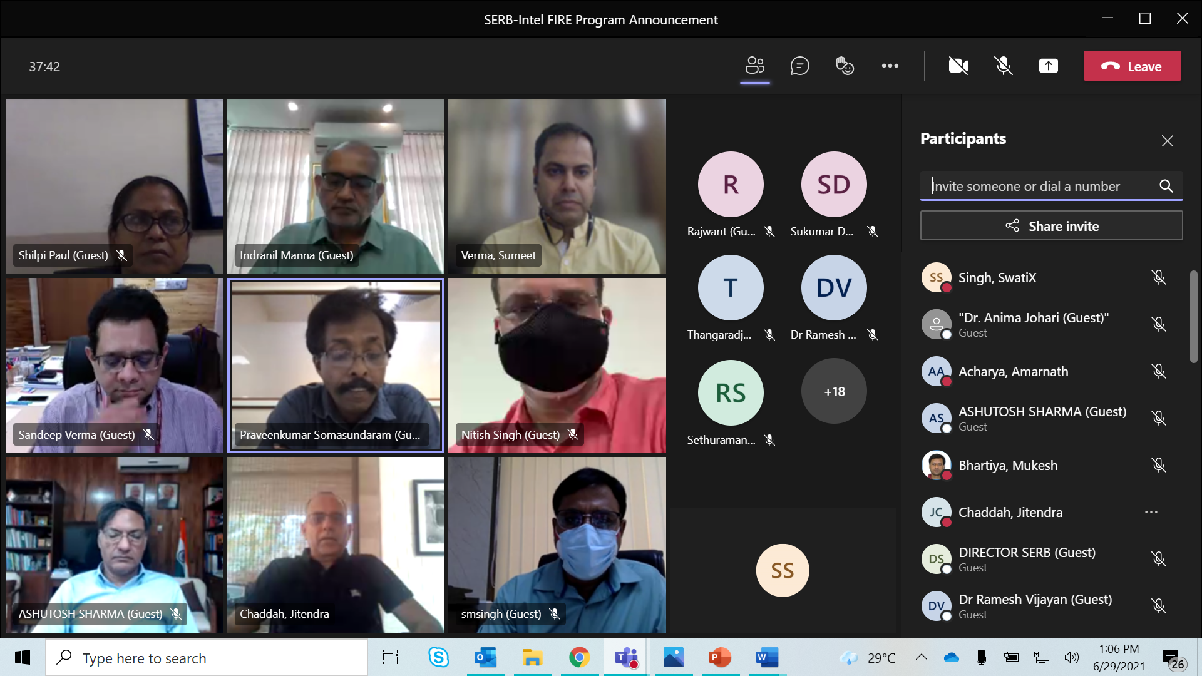Click mic icon next to Bhartiya, Mukesh

1158,465
